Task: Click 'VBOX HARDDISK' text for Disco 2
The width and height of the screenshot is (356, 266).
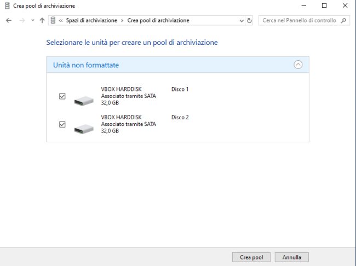Action: [121, 117]
